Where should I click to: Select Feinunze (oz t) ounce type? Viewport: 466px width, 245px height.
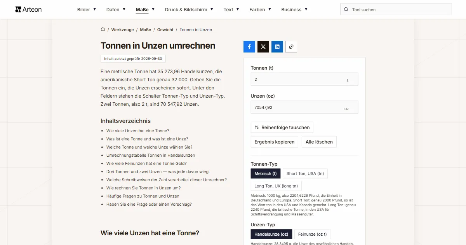312,234
